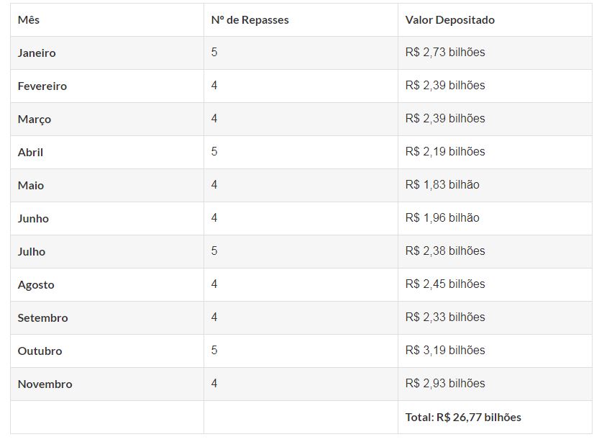Select the "Março" month cell
612x442 pixels.
click(35, 119)
